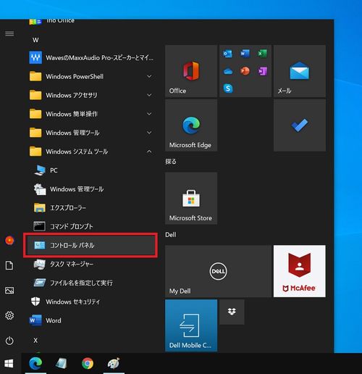Screen dimensions: 362x374
Task: Open Skype icon in Office apps tile
Action: [x=228, y=88]
